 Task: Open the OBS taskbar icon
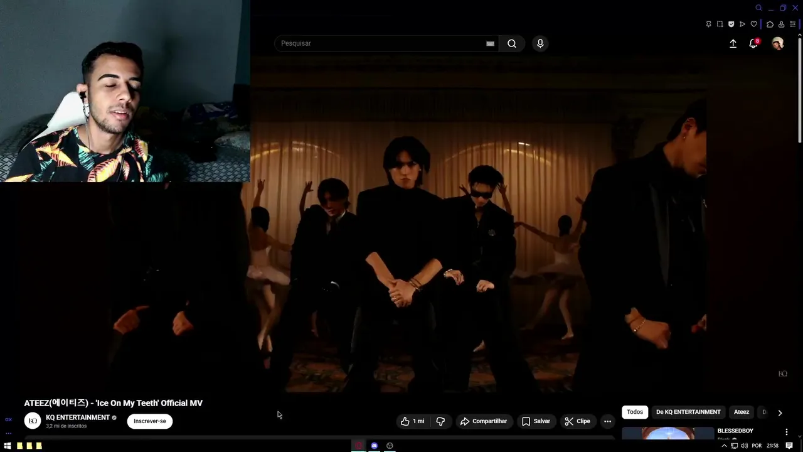[390, 446]
